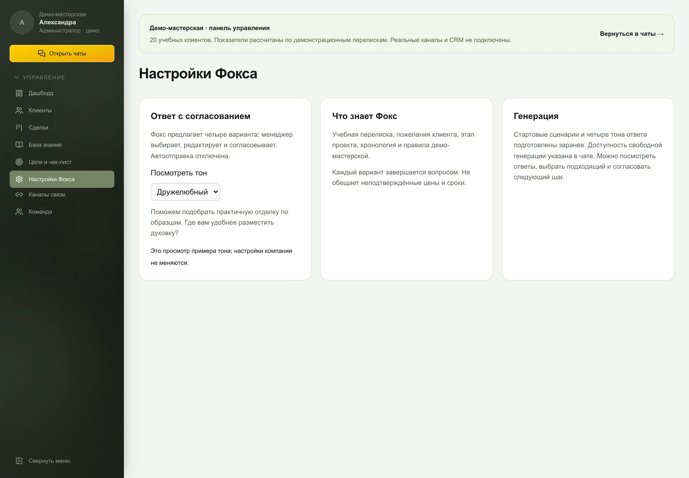Click the Команда people icon
This screenshot has width=689, height=478.
coord(19,212)
